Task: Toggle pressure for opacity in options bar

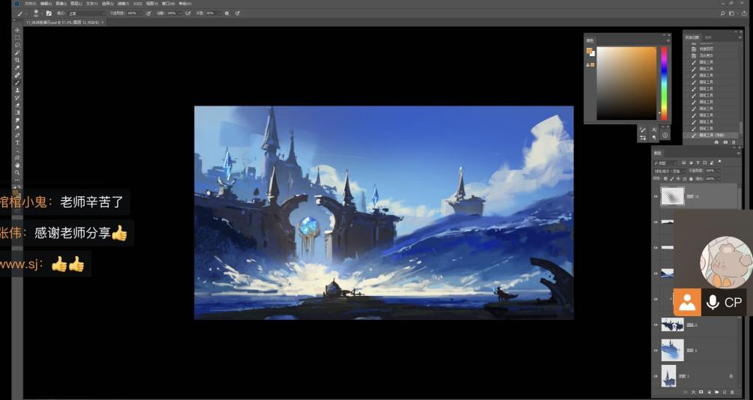Action: (x=148, y=13)
